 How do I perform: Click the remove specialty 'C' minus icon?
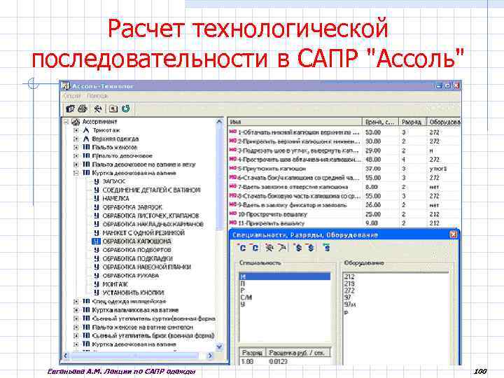pyautogui.click(x=255, y=248)
